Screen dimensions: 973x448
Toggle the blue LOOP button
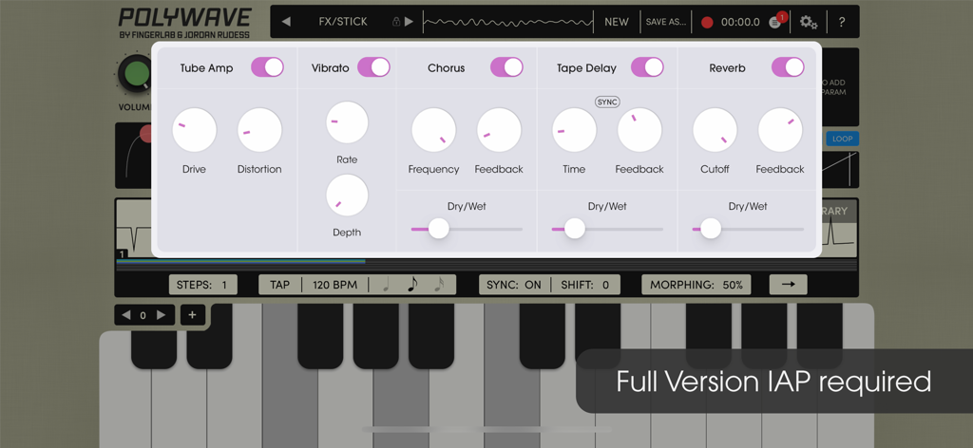tap(842, 139)
